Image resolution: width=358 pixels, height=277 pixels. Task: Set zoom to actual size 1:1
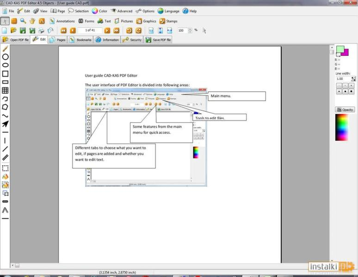coord(151,30)
